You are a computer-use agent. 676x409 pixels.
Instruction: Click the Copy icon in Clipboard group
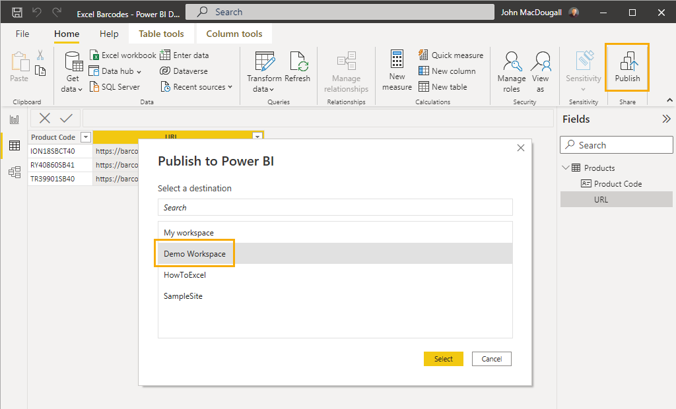coord(40,71)
